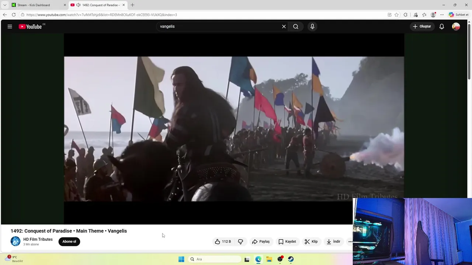The height and width of the screenshot is (265, 472).
Task: Dislike the video with thumbs down
Action: coord(240,241)
